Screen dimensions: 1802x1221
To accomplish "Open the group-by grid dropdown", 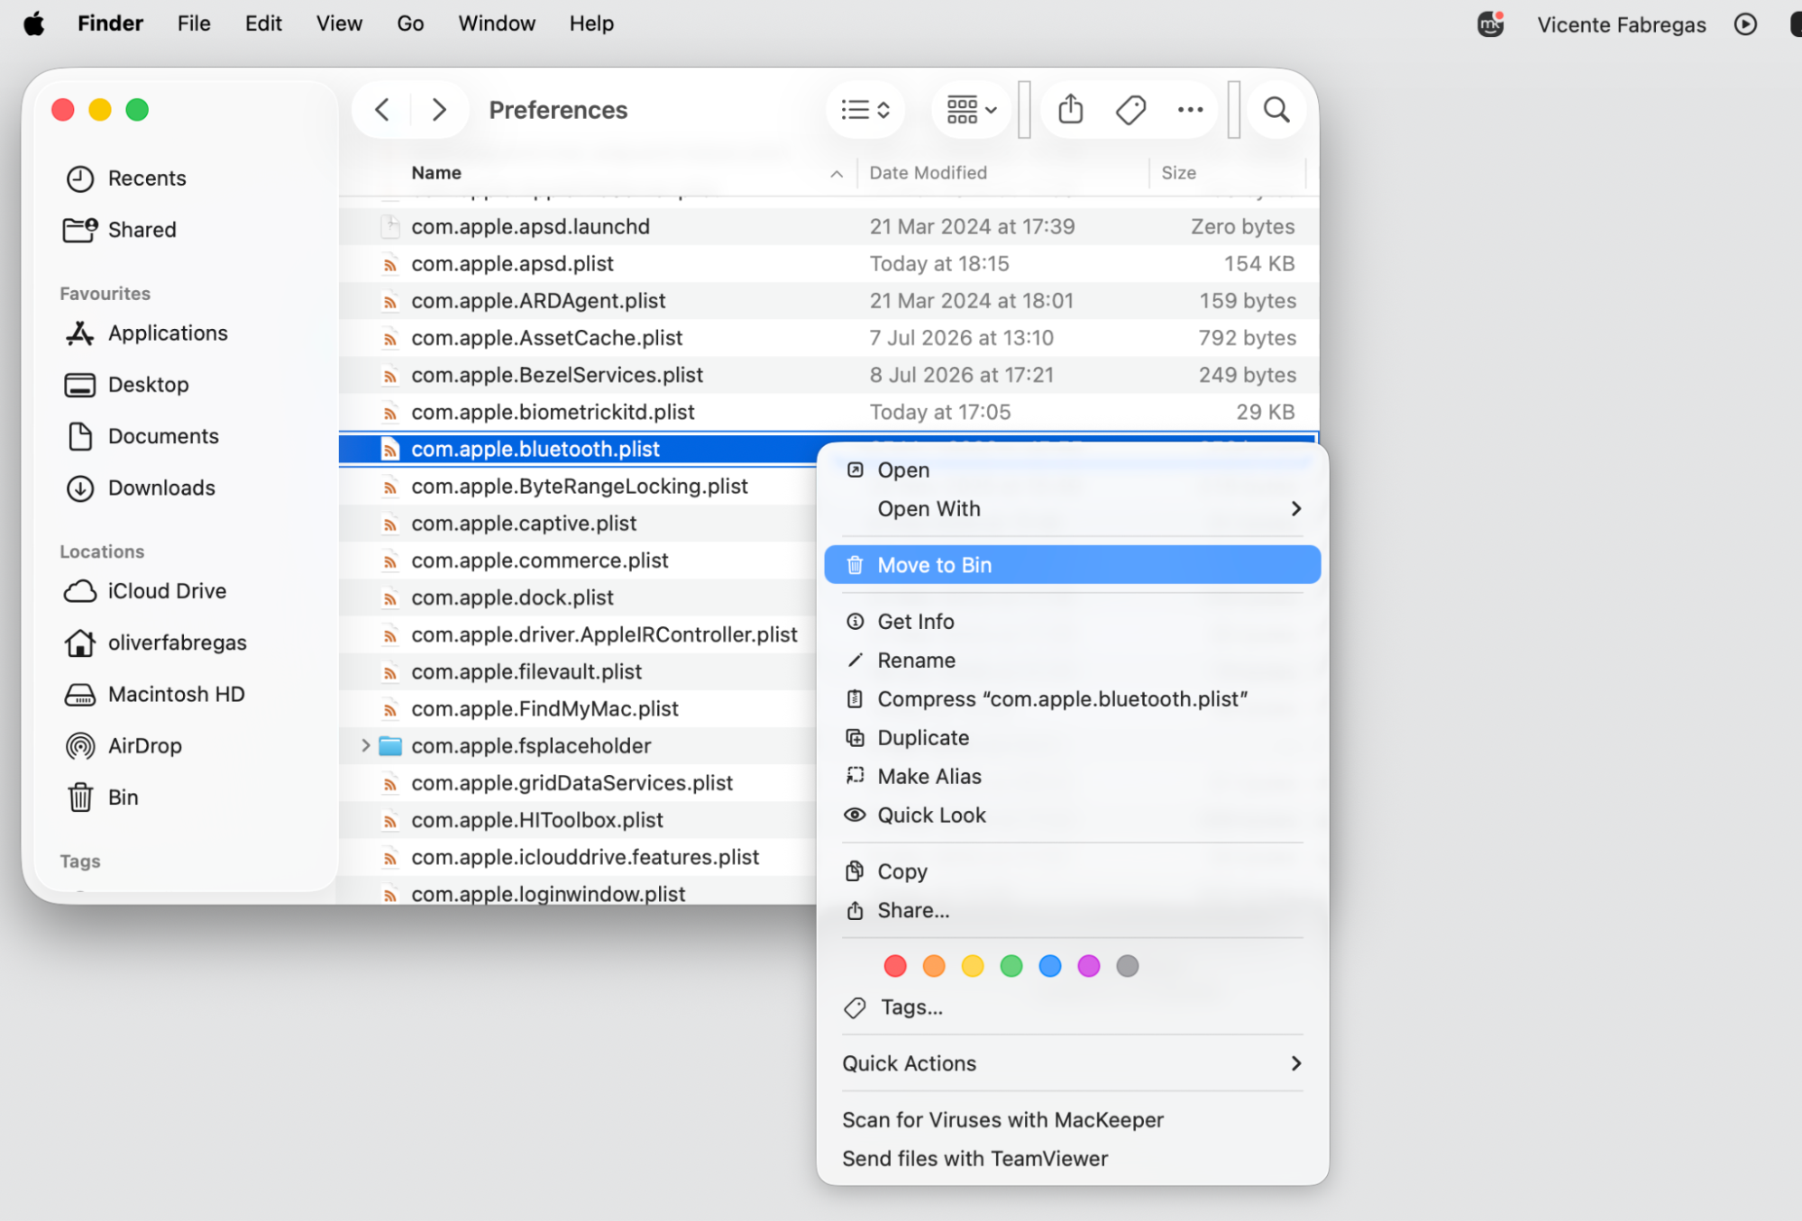I will pyautogui.click(x=971, y=110).
